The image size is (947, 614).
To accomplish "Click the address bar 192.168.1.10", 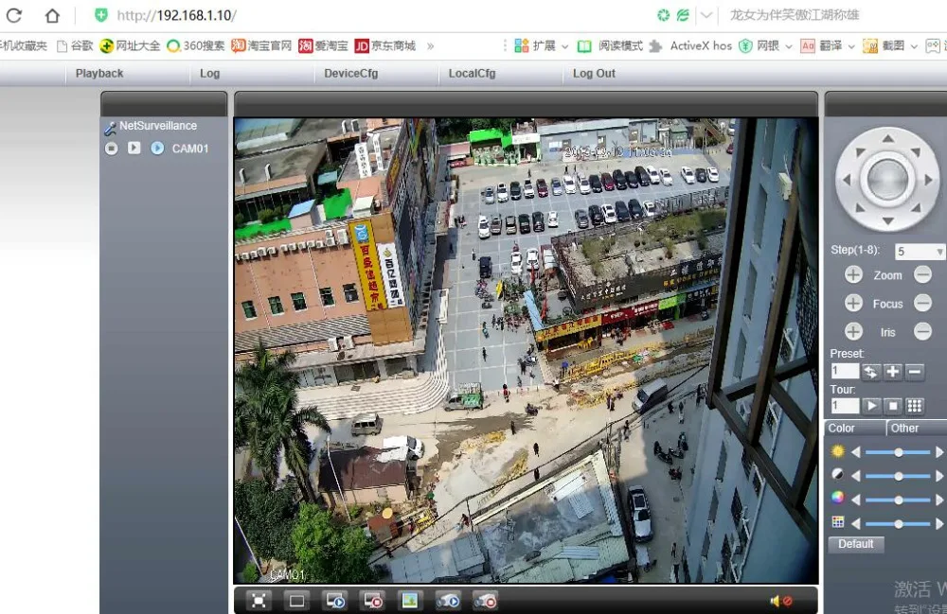I will coord(177,16).
